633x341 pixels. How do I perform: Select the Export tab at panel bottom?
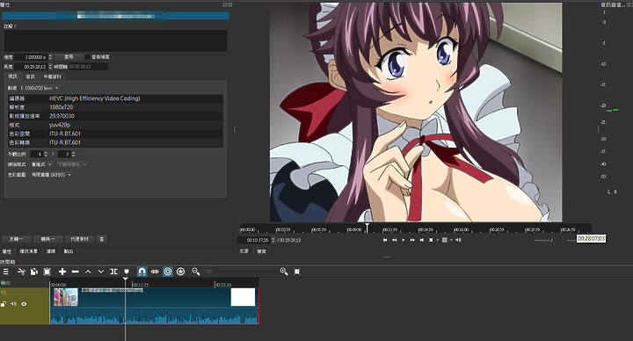click(69, 251)
